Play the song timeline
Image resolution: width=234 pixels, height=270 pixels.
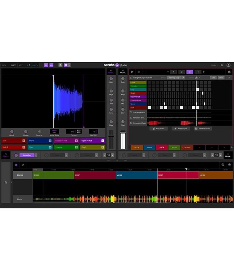click(16, 165)
